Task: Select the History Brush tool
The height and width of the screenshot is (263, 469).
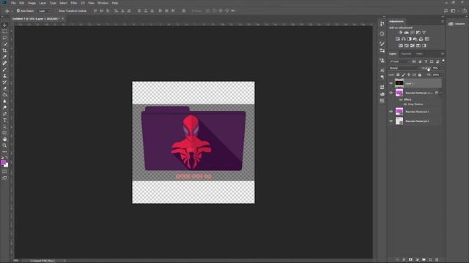Action: click(x=4, y=83)
